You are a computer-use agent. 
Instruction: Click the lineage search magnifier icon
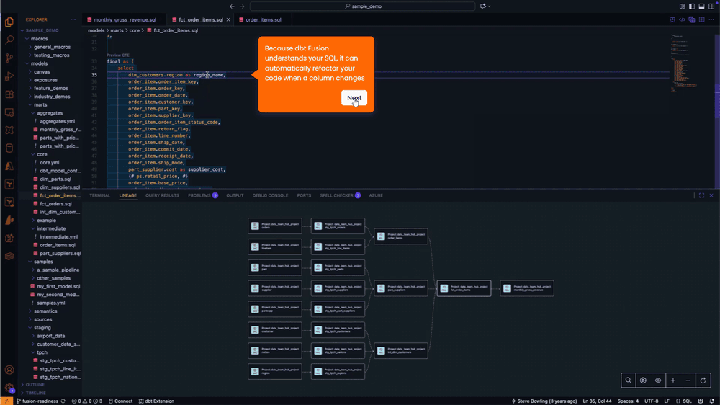coord(629,380)
